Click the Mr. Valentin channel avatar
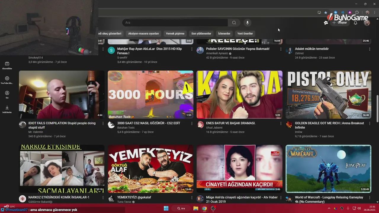The width and height of the screenshot is (379, 213). tap(23, 125)
